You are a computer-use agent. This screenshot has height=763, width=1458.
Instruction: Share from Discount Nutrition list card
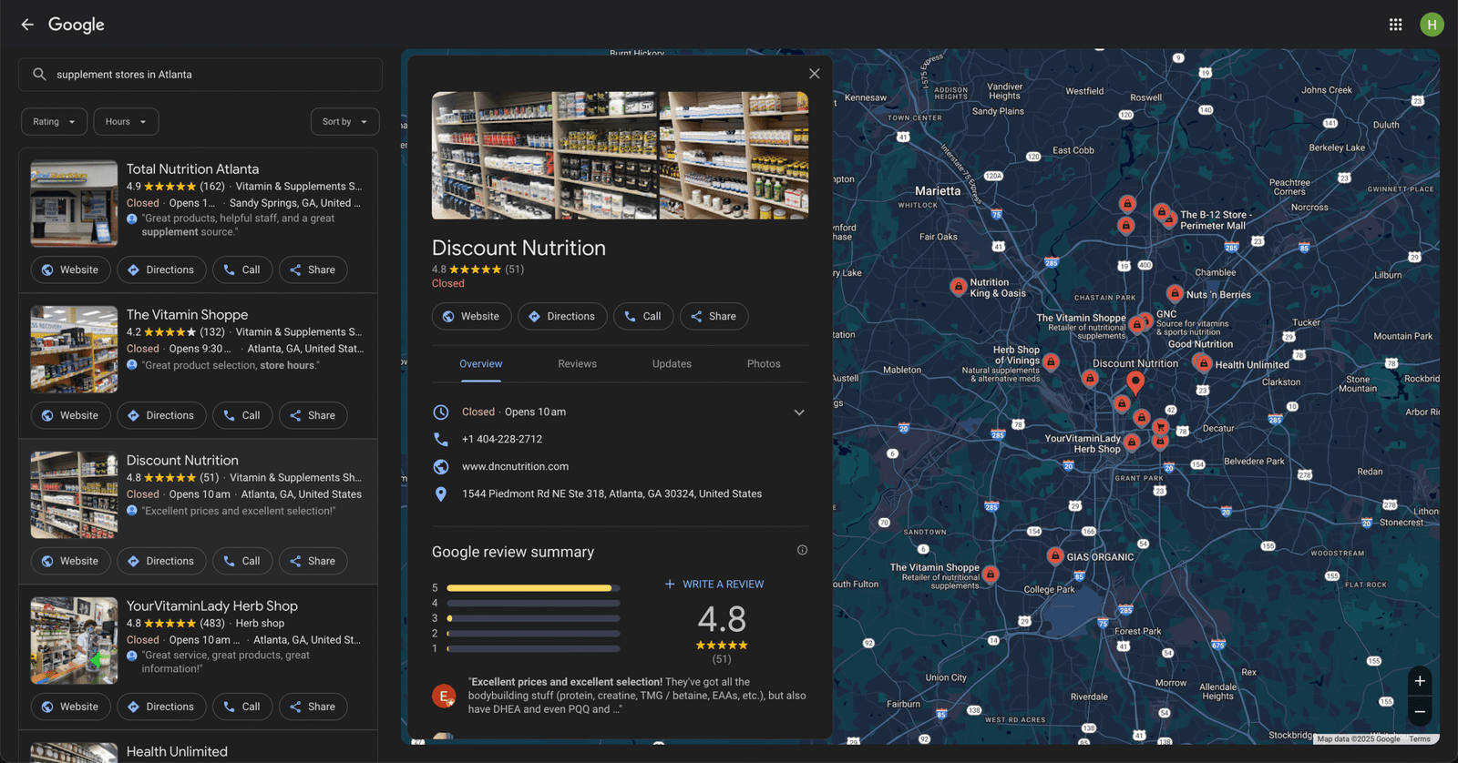tap(313, 561)
